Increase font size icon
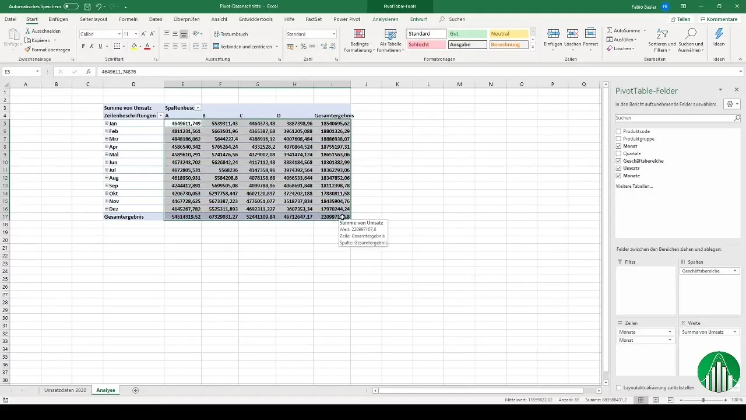The width and height of the screenshot is (746, 420). point(143,34)
